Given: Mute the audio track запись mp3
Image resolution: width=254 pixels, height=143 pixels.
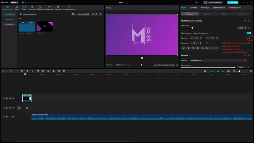Looking at the screenshot, I should (x=13, y=117).
